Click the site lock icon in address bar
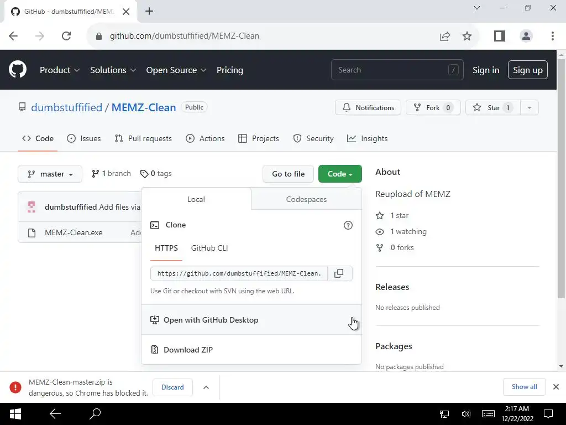Viewport: 566px width, 425px height. [98, 36]
